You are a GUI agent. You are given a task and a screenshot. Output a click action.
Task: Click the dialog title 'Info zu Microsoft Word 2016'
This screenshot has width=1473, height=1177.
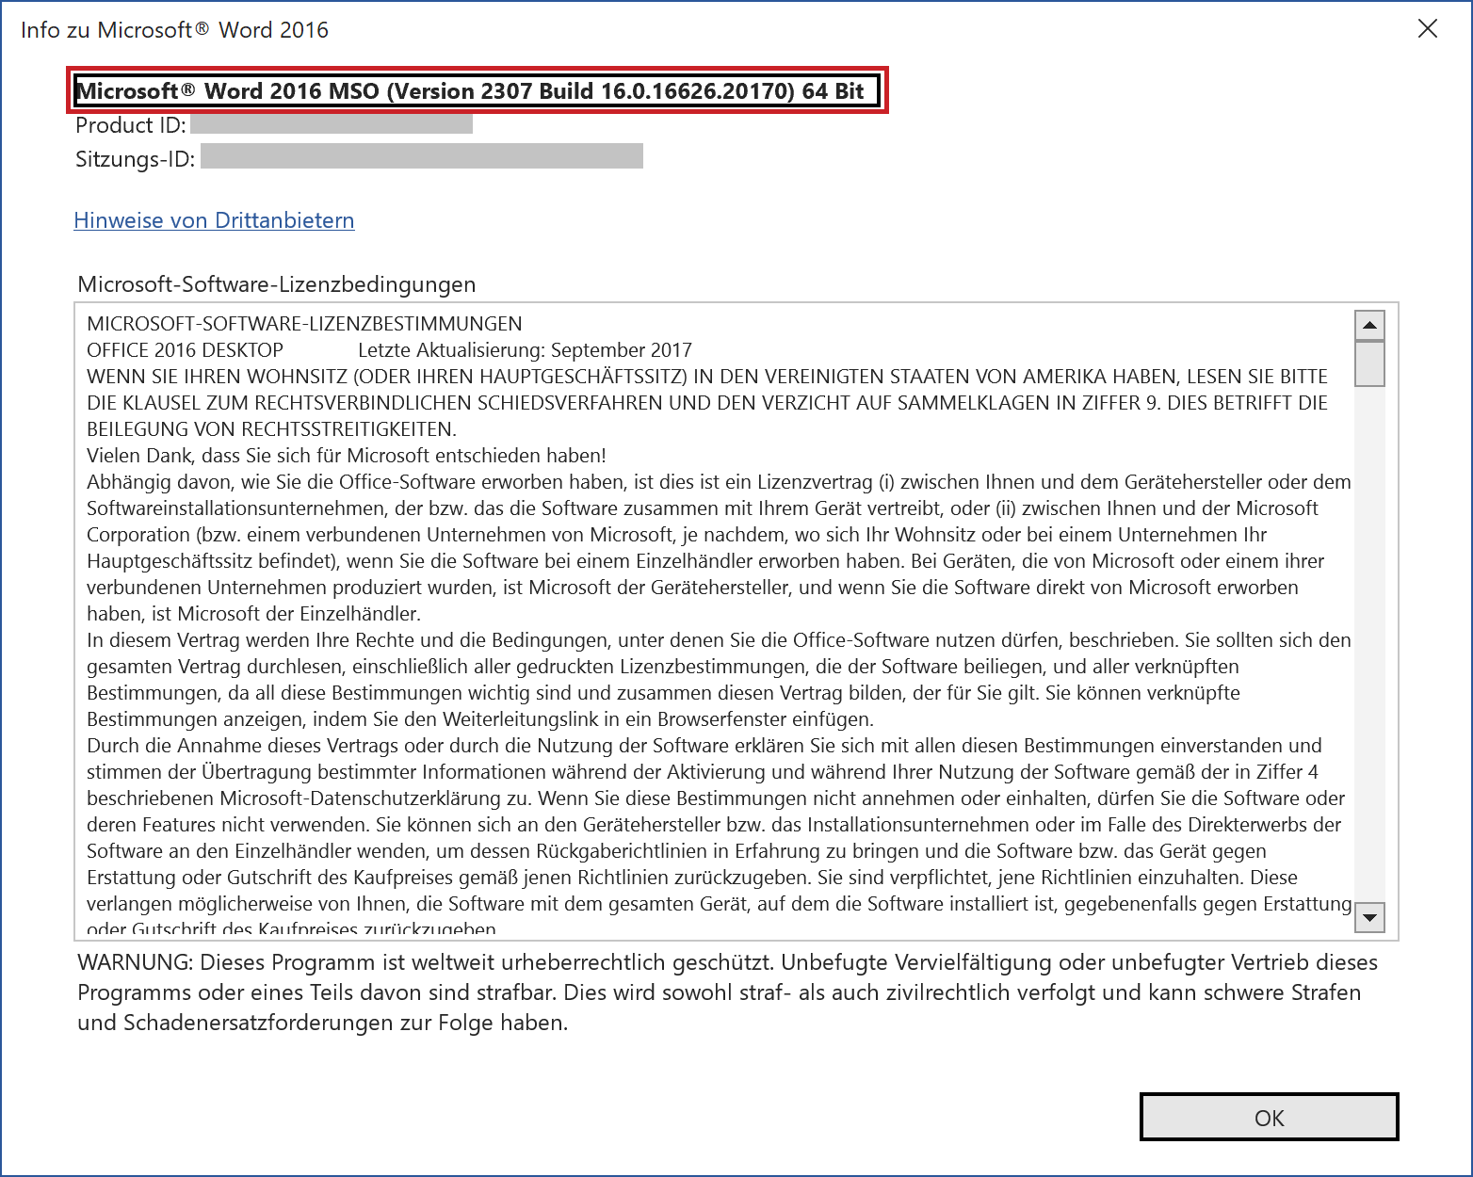pos(175,30)
